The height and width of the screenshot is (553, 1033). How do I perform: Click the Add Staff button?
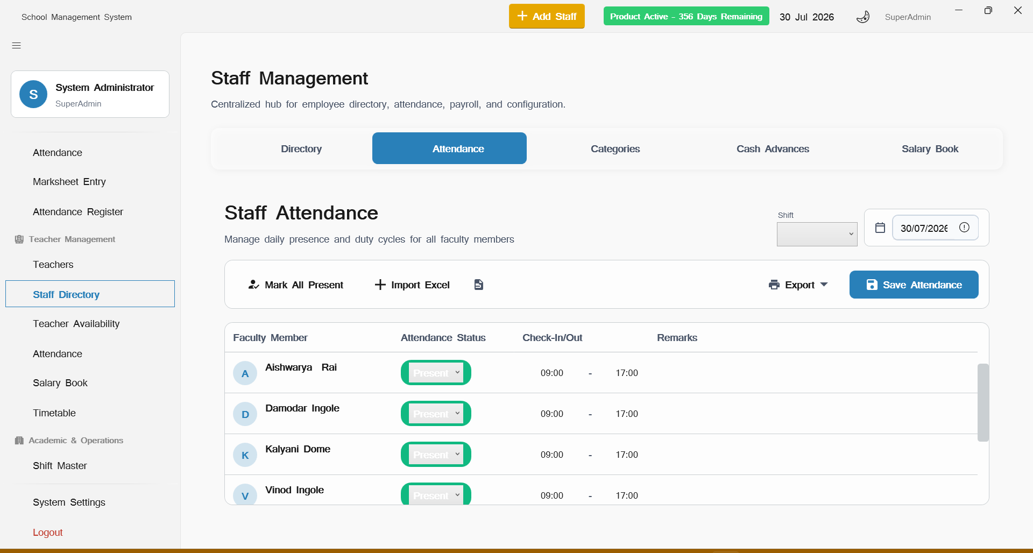(547, 16)
